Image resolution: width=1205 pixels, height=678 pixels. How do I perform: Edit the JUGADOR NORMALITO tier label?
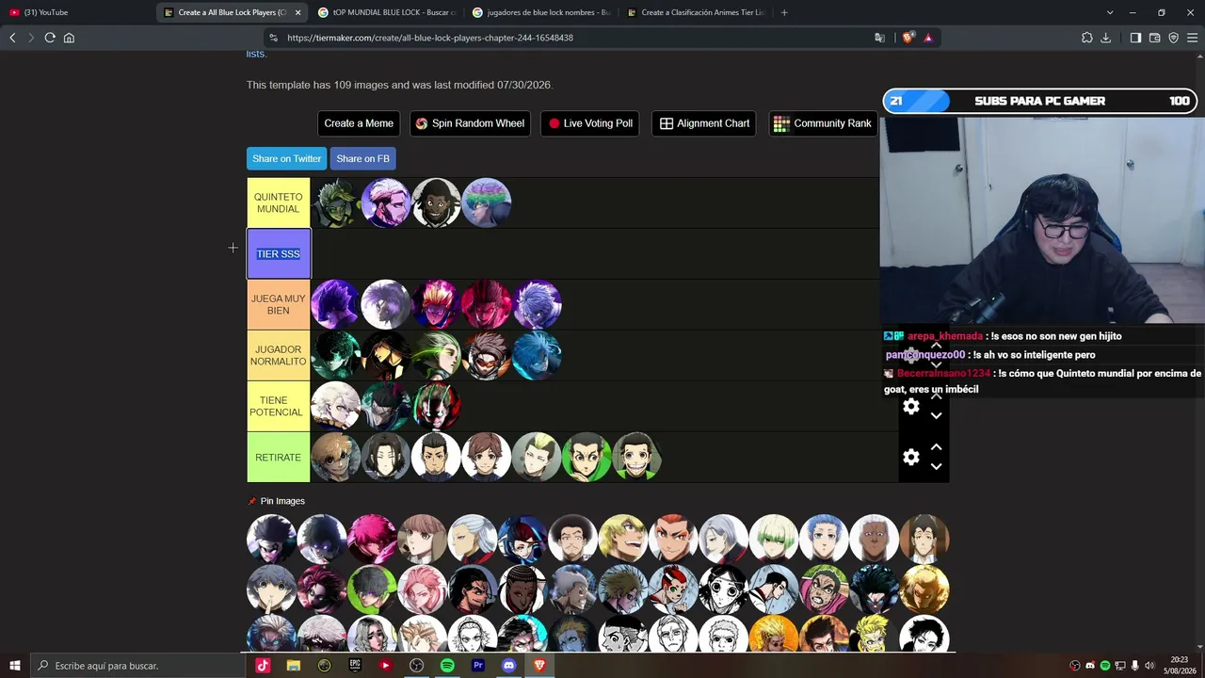[x=279, y=355]
